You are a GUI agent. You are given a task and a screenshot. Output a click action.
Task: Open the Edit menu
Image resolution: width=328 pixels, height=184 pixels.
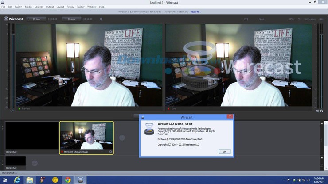click(10, 7)
